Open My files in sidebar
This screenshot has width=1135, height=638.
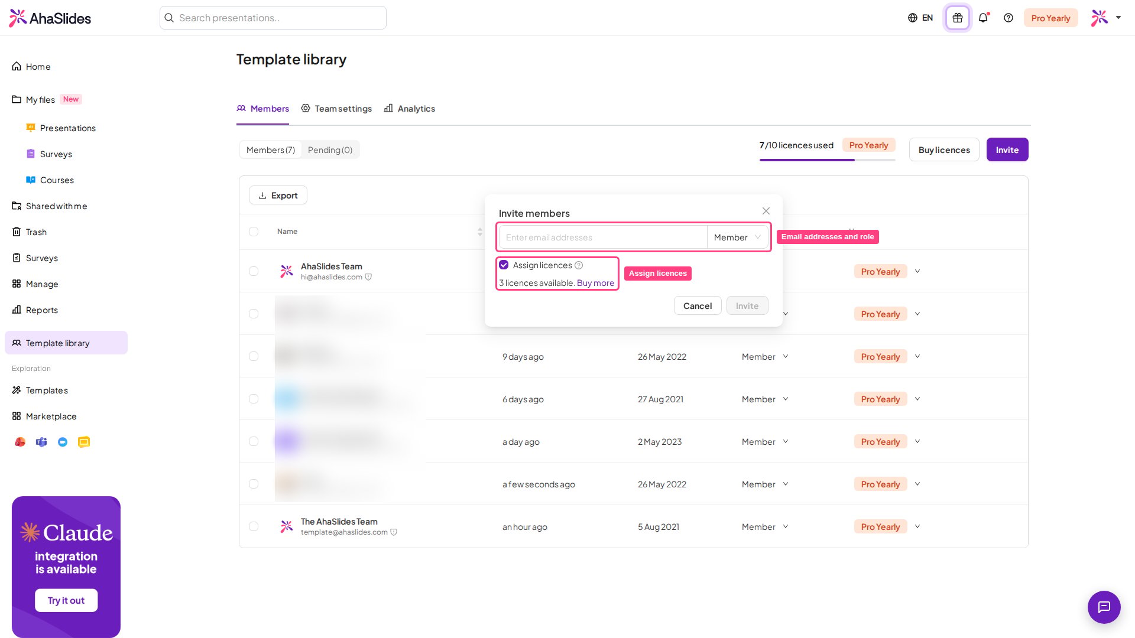(x=34, y=100)
